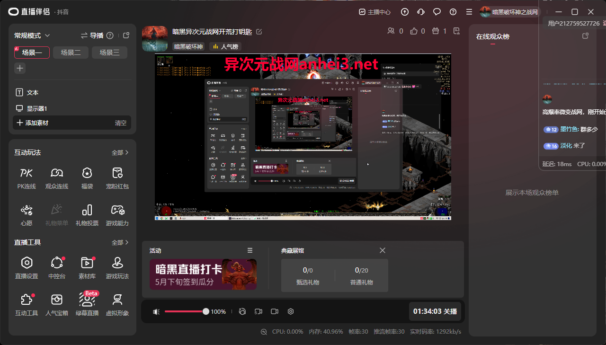This screenshot has width=606, height=345.
Task: Open the 活动 panel list menu
Action: click(x=250, y=250)
